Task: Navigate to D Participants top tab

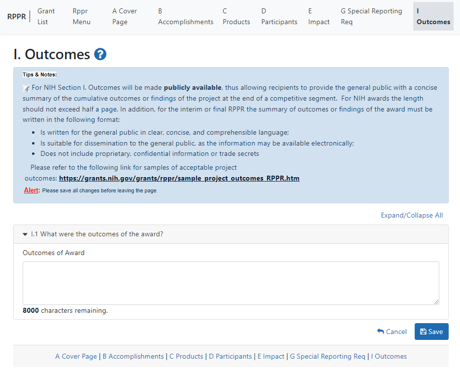Action: (x=279, y=16)
